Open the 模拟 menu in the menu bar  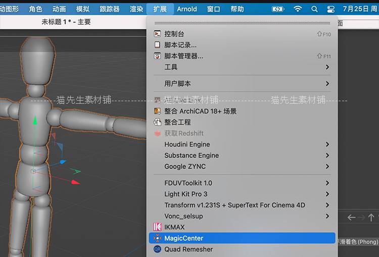point(83,9)
